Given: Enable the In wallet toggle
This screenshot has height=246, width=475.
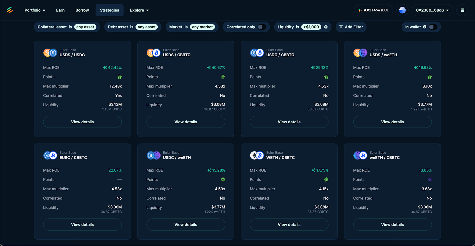Looking at the screenshot, I should [433, 27].
